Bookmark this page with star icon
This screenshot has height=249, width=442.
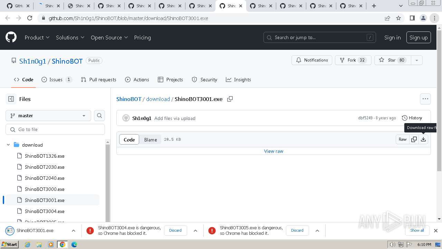(x=398, y=18)
